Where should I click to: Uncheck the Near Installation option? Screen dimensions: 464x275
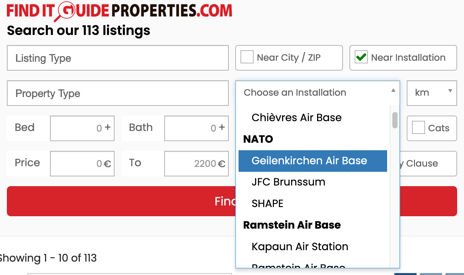(361, 57)
